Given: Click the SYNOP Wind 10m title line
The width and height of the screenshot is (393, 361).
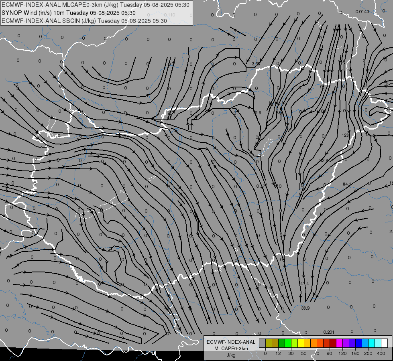Looking at the screenshot, I should click(68, 13).
